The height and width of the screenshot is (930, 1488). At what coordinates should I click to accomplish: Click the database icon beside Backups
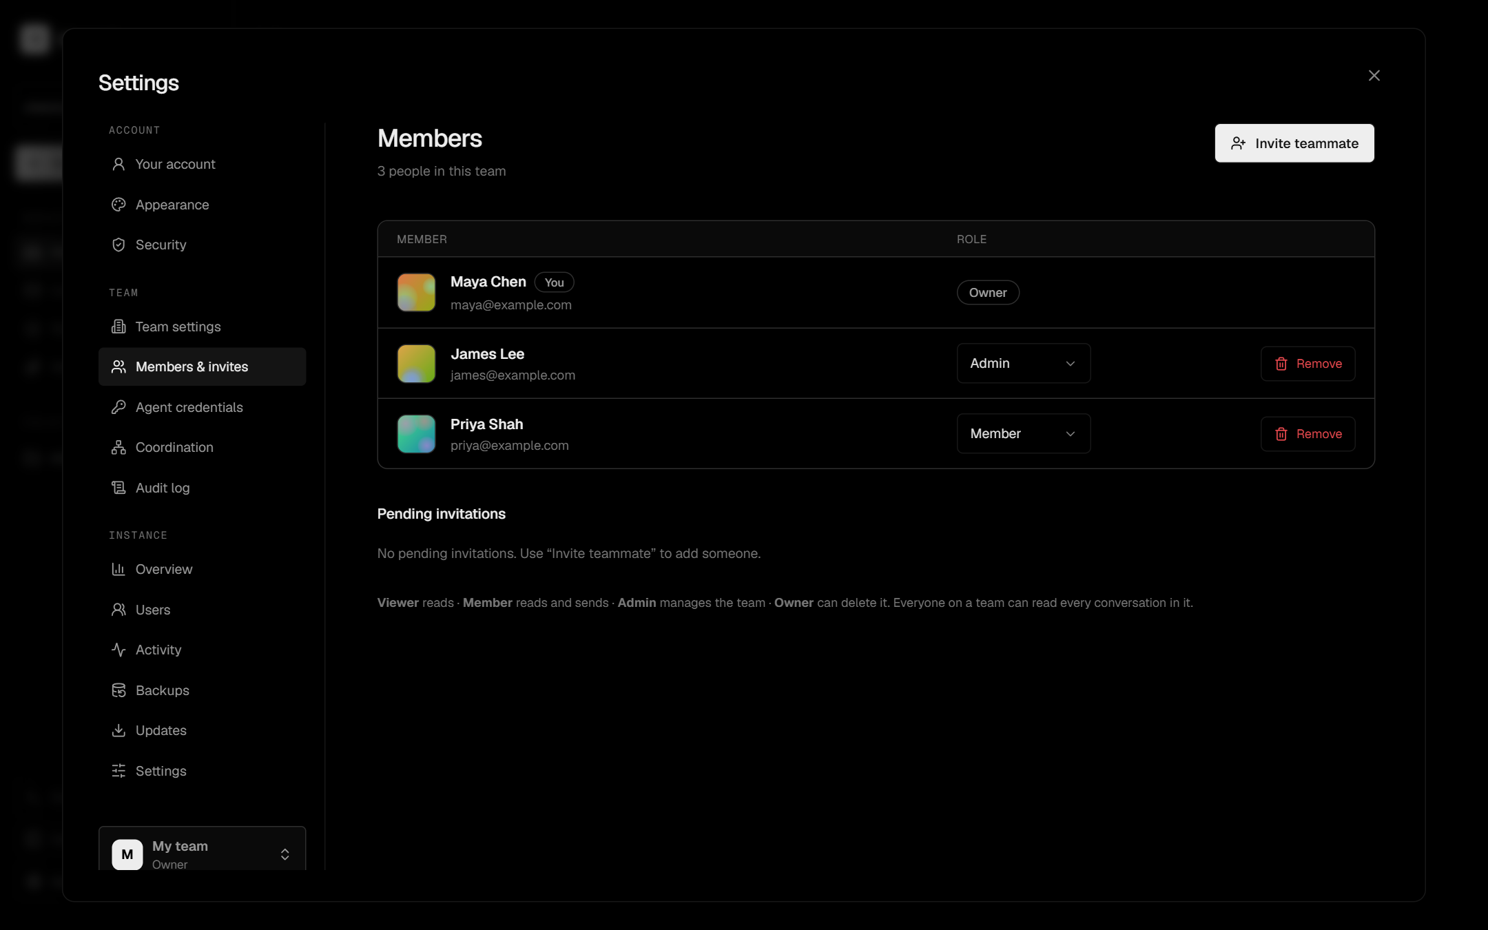(x=118, y=690)
